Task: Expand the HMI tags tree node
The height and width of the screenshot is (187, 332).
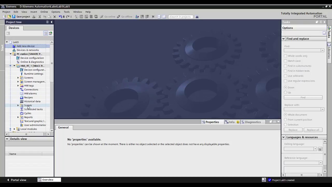Action: (18, 86)
